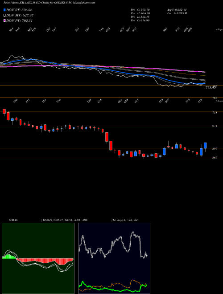Select the 'DOW PT: 702.51' legend label
Screen dimensions: 223x294
(x=20, y=20)
